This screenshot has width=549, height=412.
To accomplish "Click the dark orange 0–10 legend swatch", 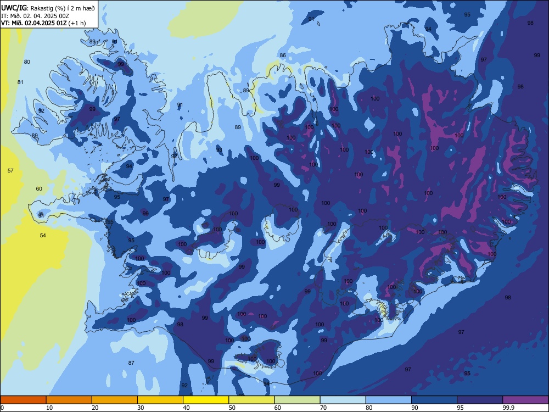I will click(x=23, y=400).
